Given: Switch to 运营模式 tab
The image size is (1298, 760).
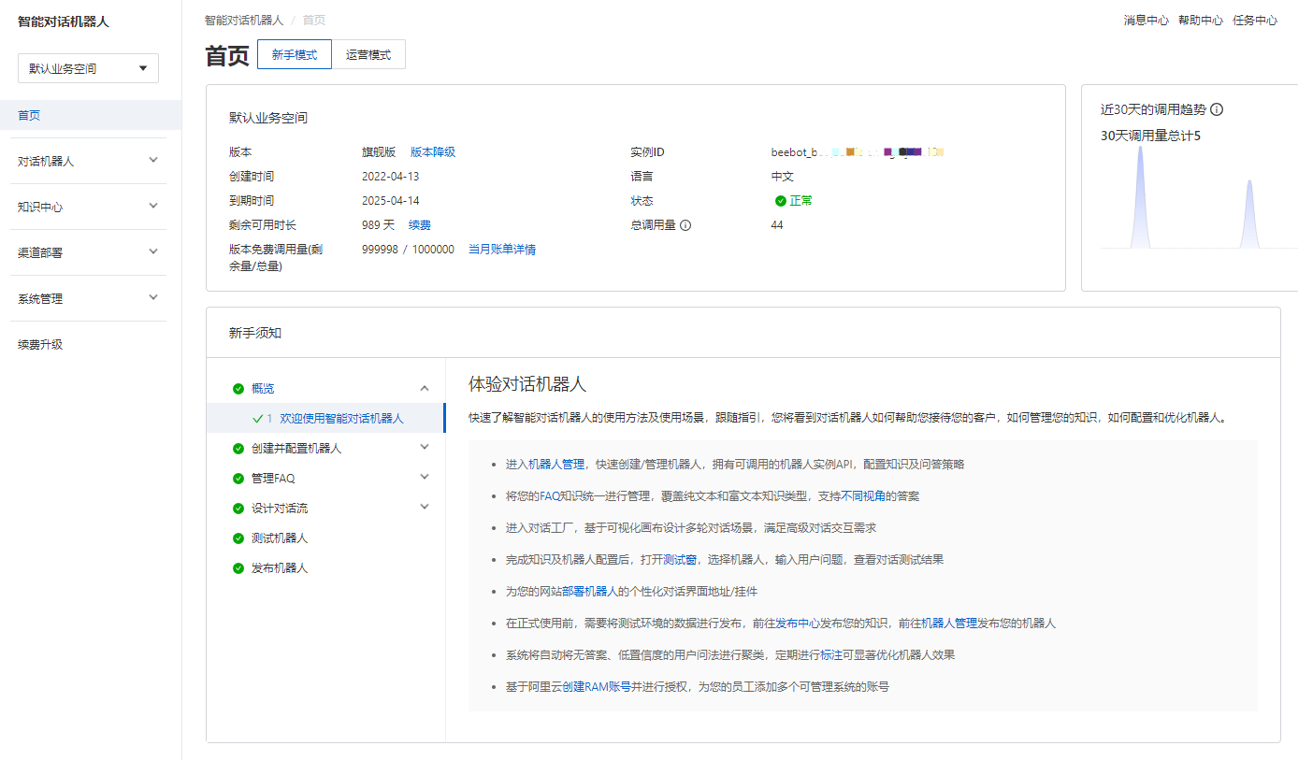Looking at the screenshot, I should (x=368, y=55).
